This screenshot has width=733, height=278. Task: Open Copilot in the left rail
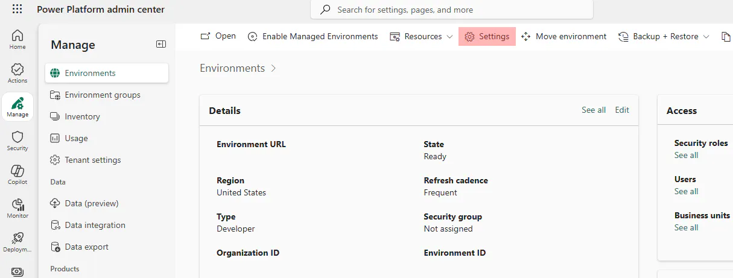tap(17, 174)
